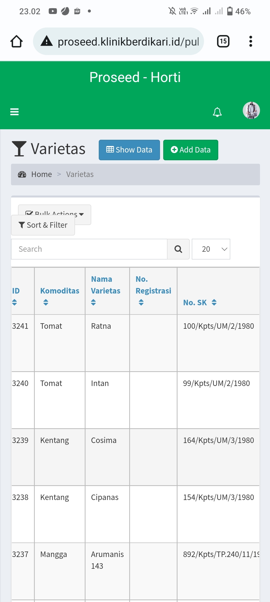This screenshot has height=602, width=270.
Task: Sort table by ID column arrows
Action: 14,302
